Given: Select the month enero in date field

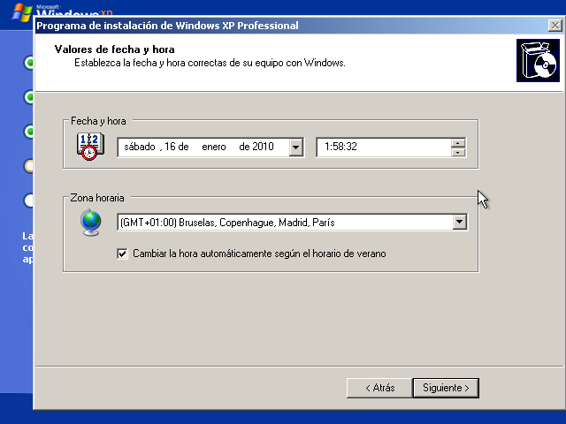Looking at the screenshot, I should 214,147.
